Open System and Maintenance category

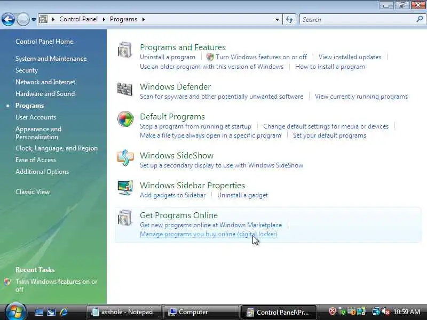(x=51, y=59)
